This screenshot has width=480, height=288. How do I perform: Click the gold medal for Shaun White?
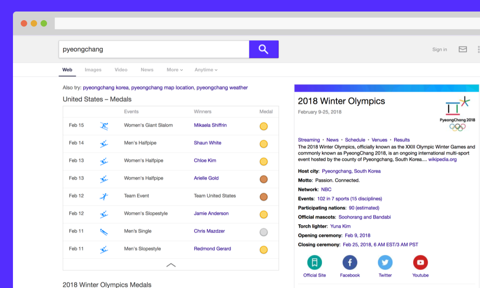(x=264, y=144)
